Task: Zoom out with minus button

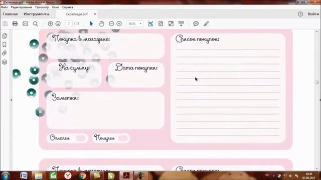Action: pyautogui.click(x=111, y=23)
